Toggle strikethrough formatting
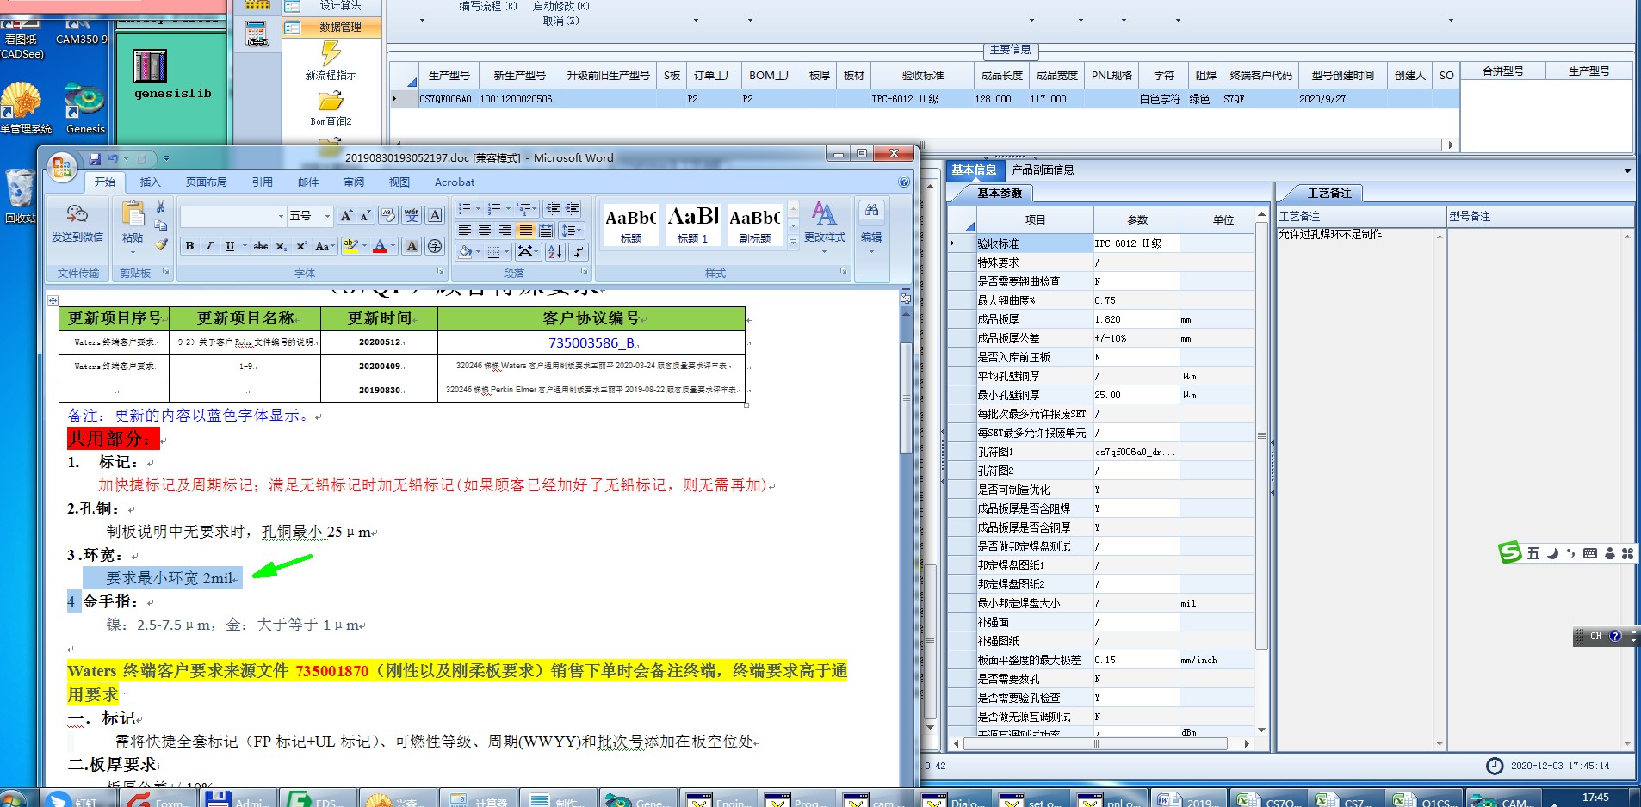 [x=261, y=246]
